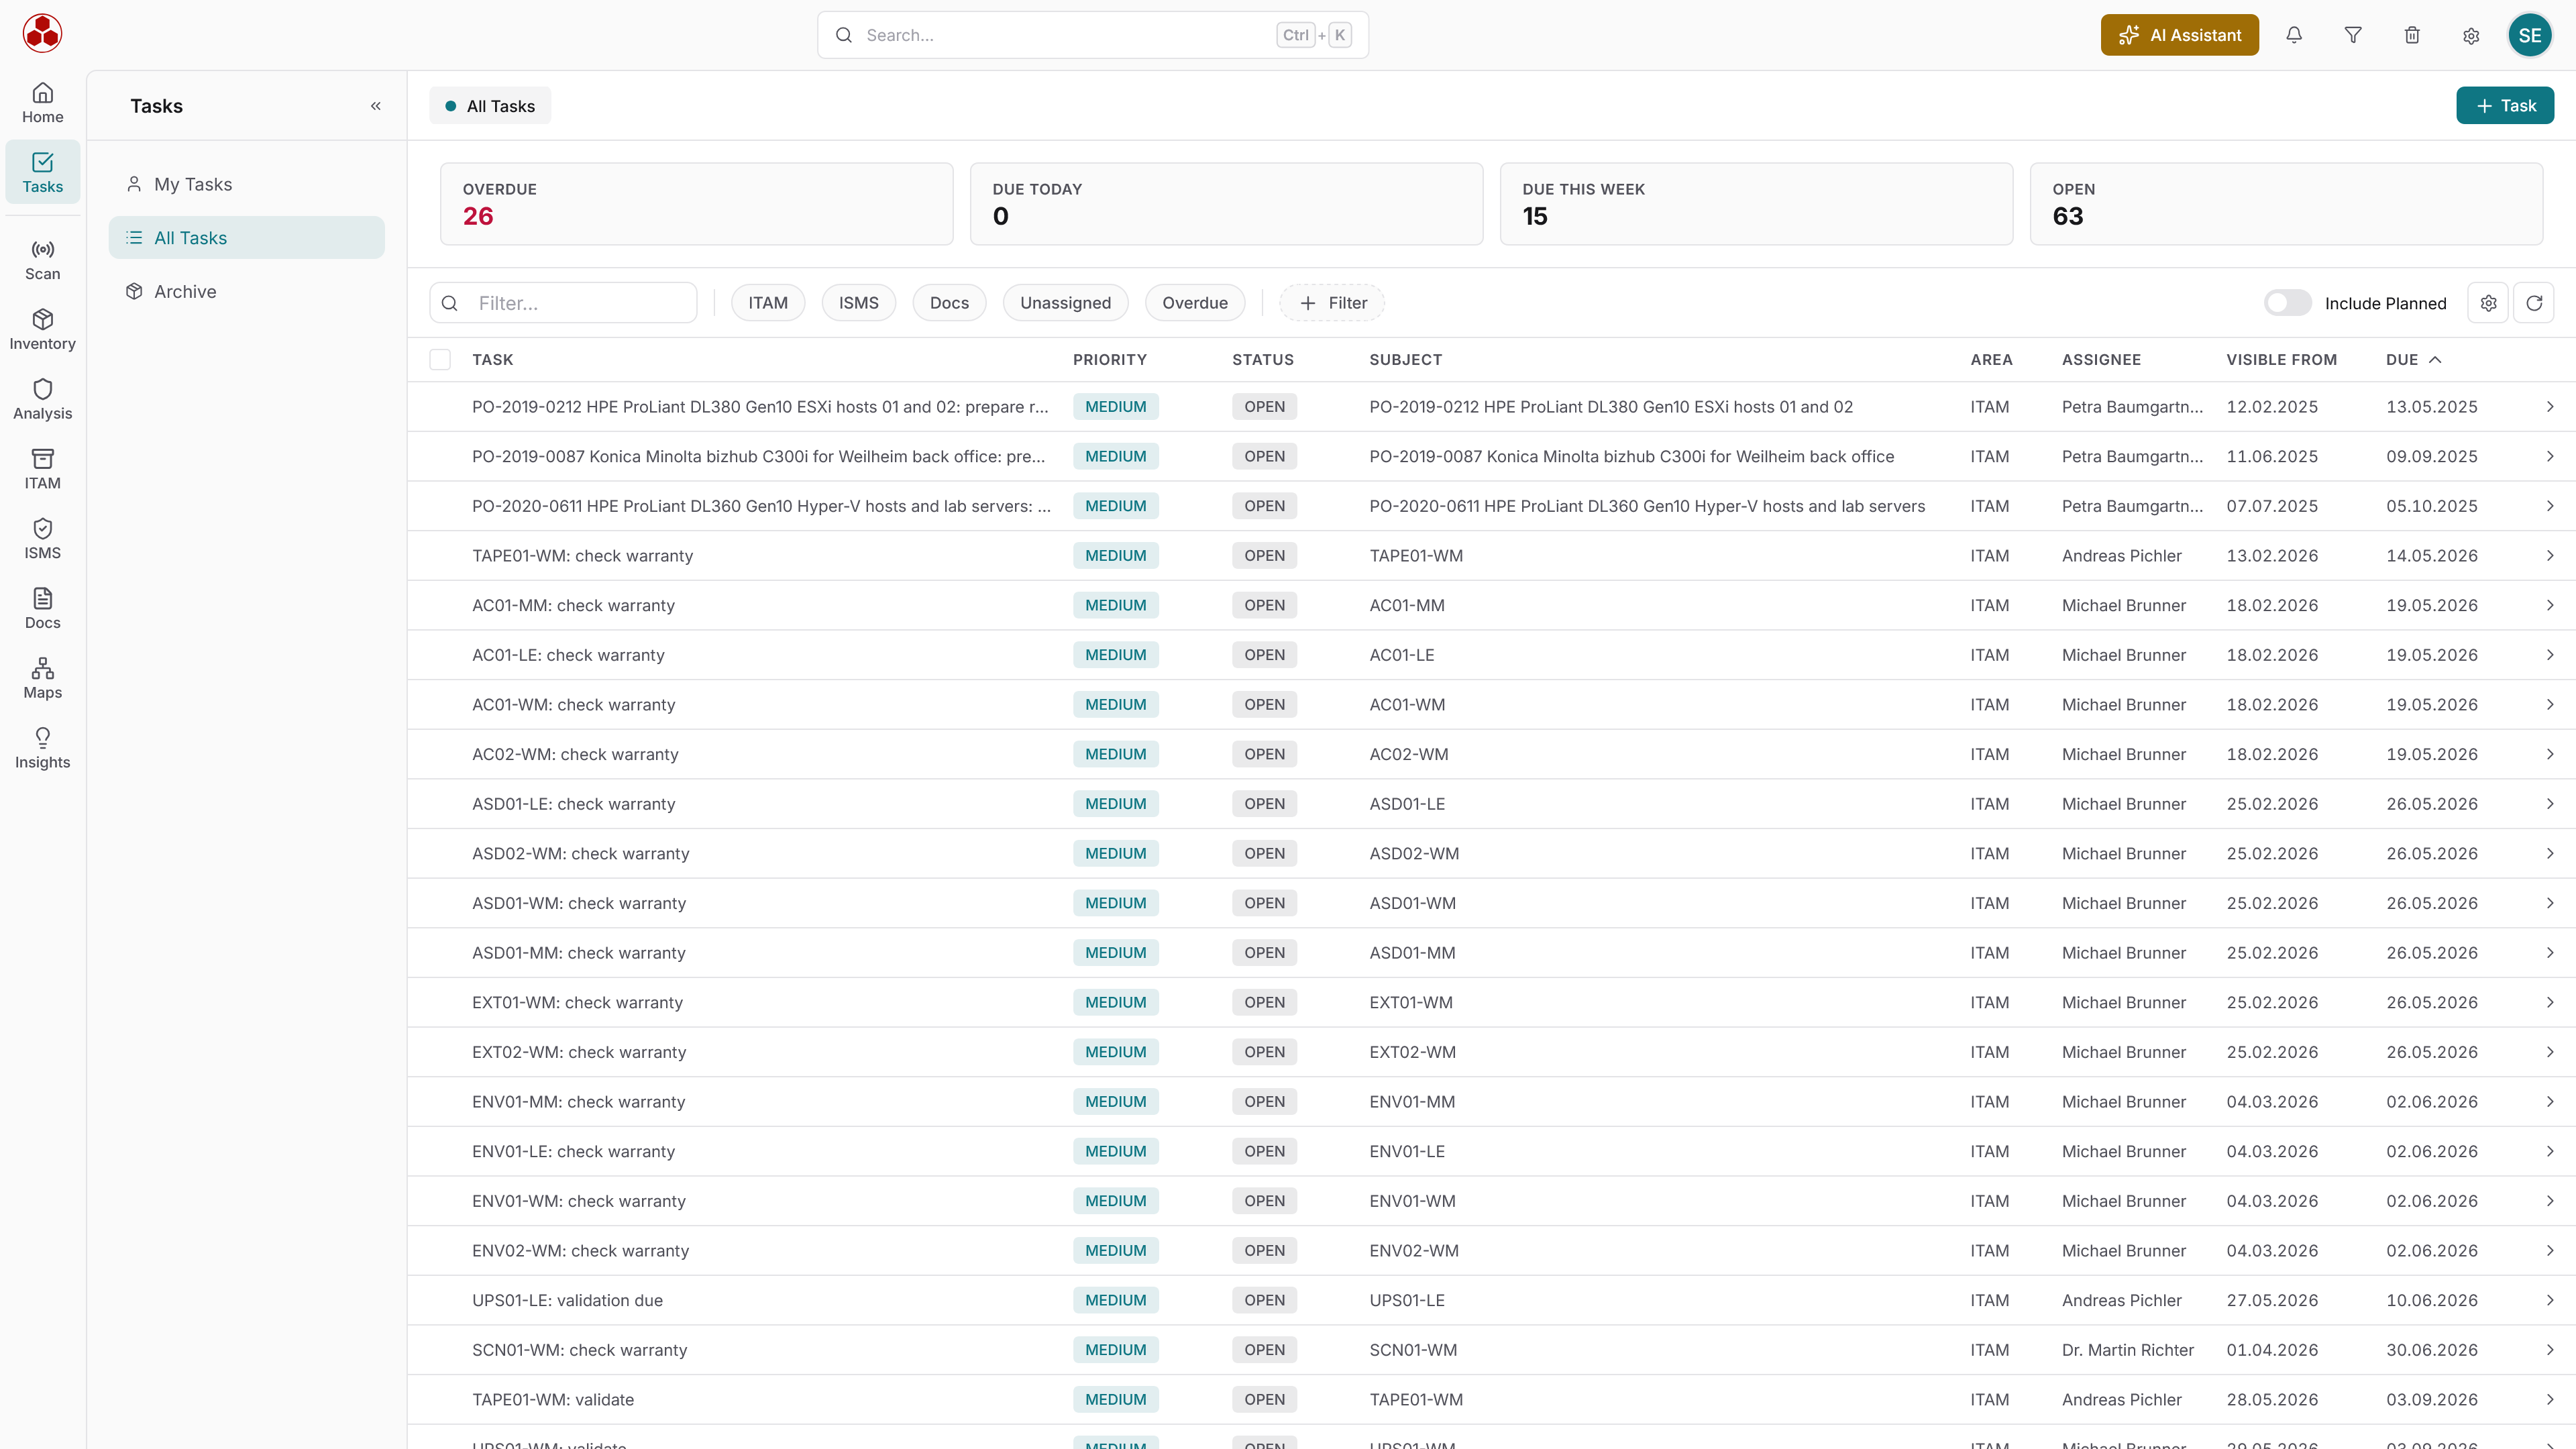
Task: Open the trash bin icon
Action: pos(2412,35)
